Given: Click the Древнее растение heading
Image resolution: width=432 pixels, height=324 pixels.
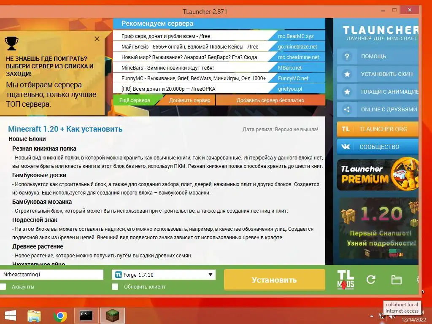Looking at the screenshot, I should click(38, 246).
